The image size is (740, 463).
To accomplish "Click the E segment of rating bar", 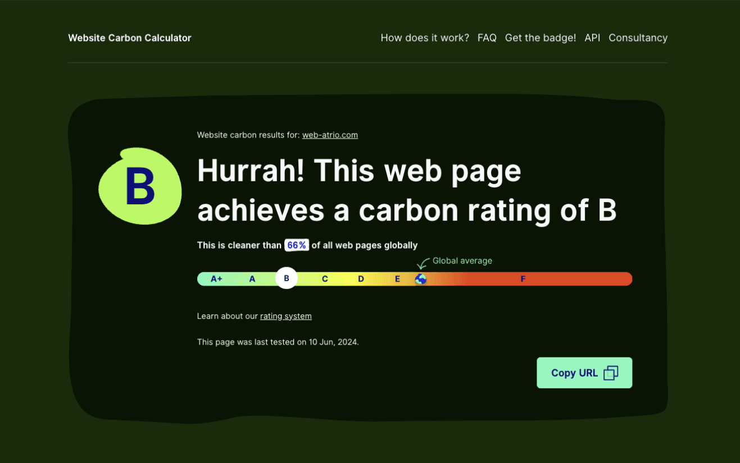I will 397,279.
